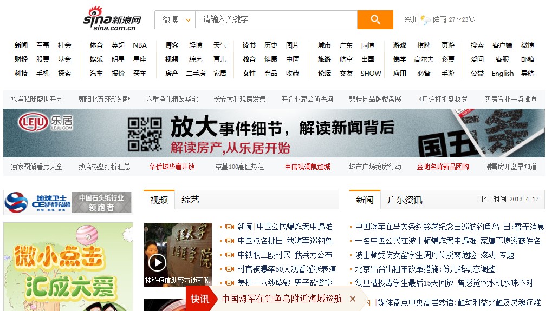Viewport: 558px width, 311px height.
Task: Click the Leju logo in banner
Action: 46,123
